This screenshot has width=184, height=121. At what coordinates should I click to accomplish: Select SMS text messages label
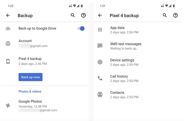pos(126,44)
